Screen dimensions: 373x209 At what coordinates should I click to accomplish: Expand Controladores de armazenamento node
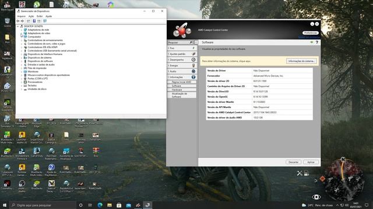click(x=22, y=40)
